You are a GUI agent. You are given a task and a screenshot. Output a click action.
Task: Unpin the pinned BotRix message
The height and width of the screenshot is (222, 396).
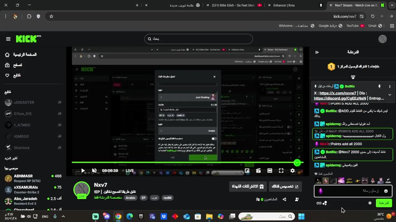(379, 87)
